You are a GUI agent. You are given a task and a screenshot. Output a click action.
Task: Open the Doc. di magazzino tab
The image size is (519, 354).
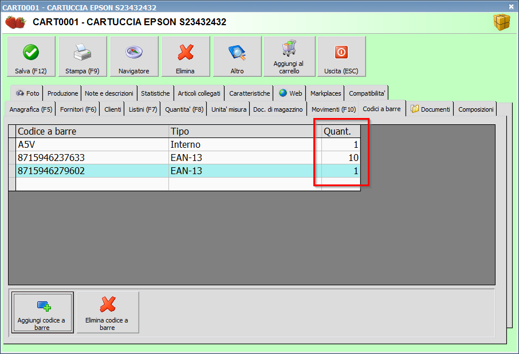[x=278, y=109]
